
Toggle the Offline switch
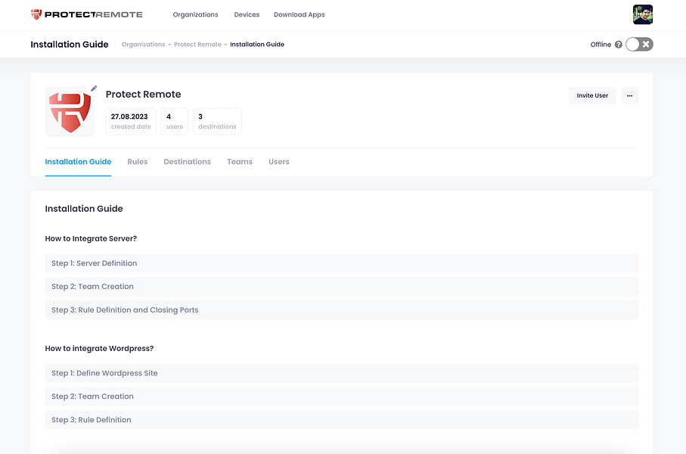(x=639, y=44)
